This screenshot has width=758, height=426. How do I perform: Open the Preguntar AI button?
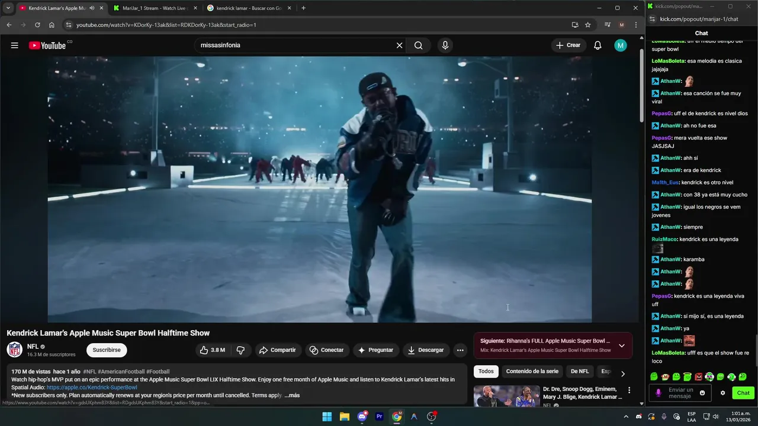(x=375, y=350)
